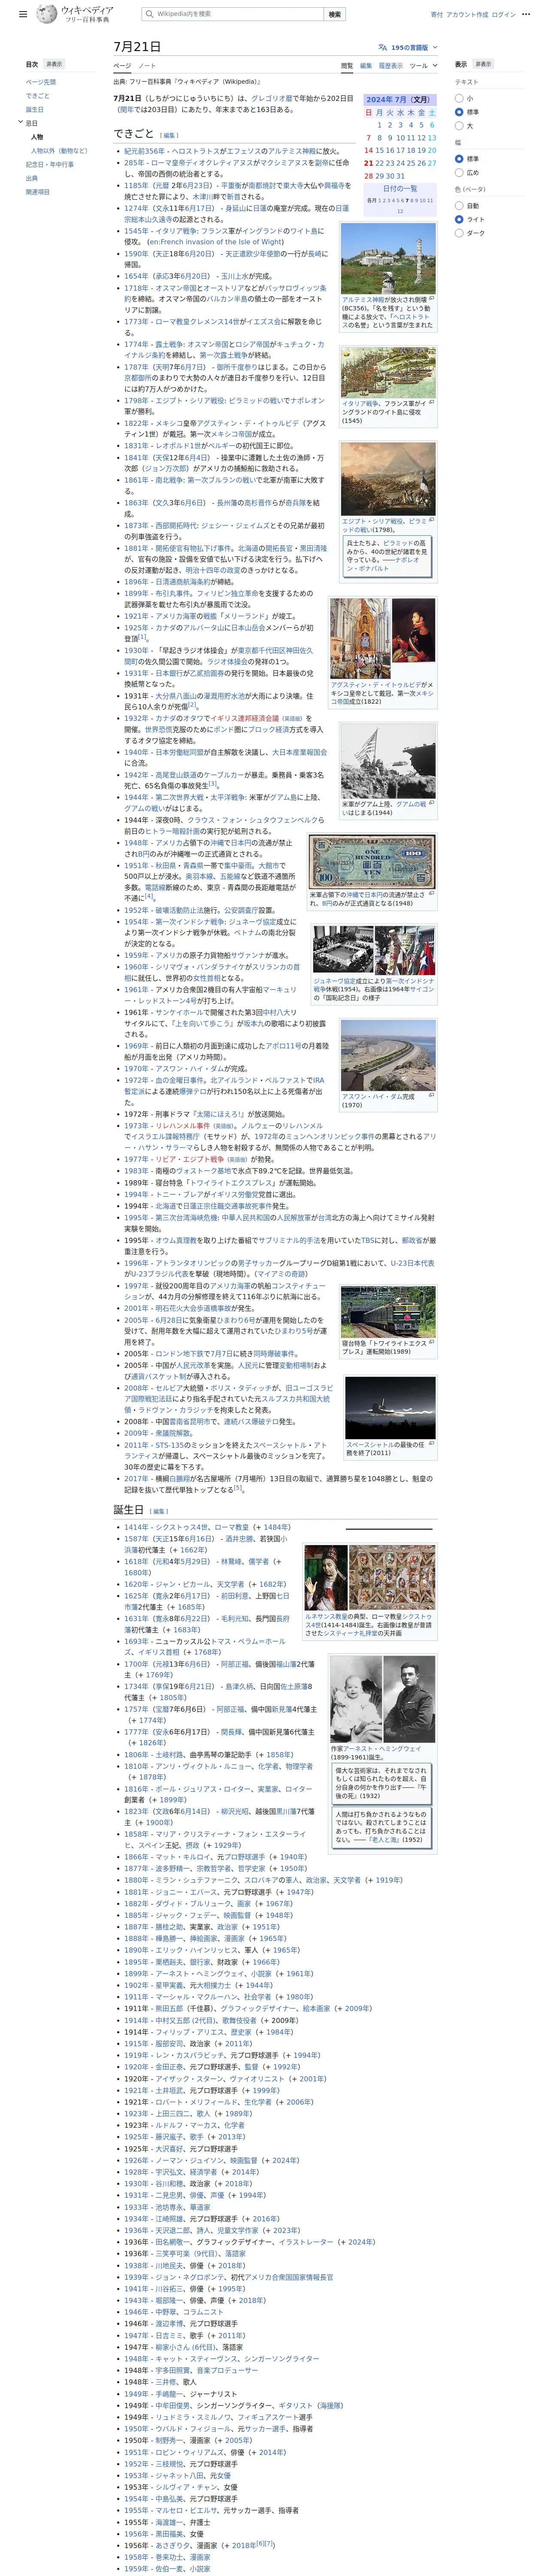Open the main menu hamburger icon

23,14
